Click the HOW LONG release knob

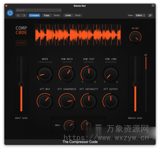(111, 74)
